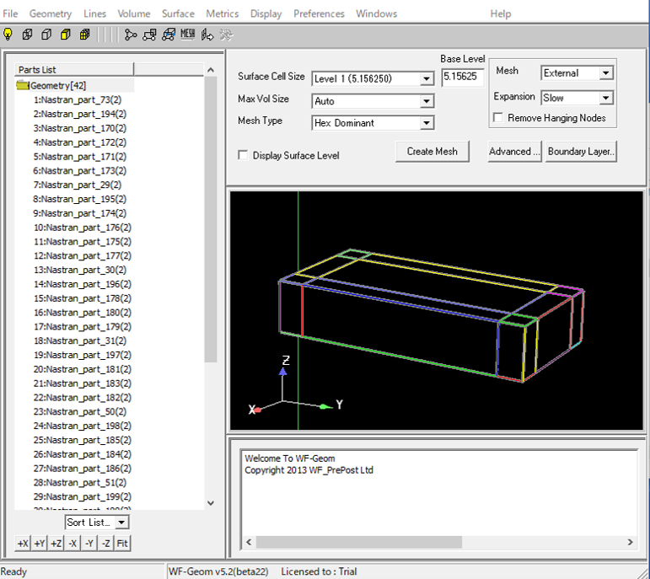
Task: Open the Metrics menu
Action: (223, 13)
